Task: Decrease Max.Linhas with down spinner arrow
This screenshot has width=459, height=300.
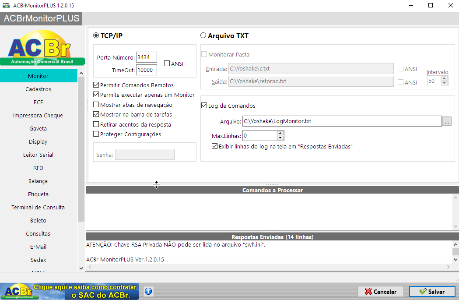Action: (x=280, y=138)
